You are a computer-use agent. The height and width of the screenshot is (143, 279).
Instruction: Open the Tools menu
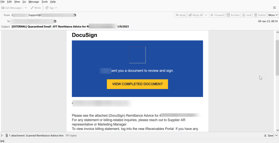[44, 2]
